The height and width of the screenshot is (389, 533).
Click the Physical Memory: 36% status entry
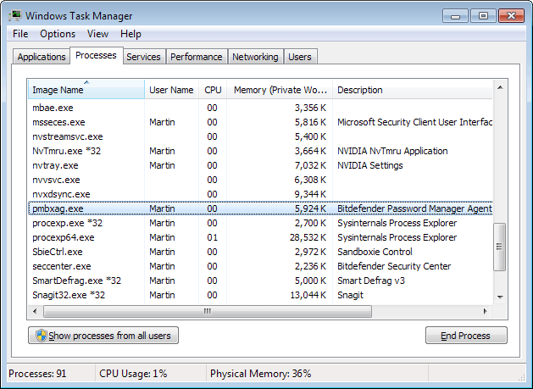(261, 374)
